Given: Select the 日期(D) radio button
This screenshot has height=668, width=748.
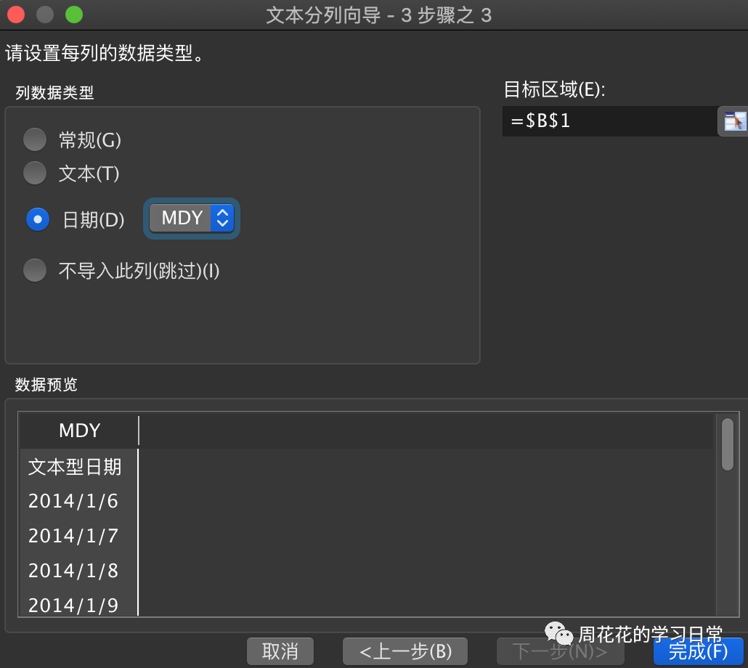Looking at the screenshot, I should 38,219.
